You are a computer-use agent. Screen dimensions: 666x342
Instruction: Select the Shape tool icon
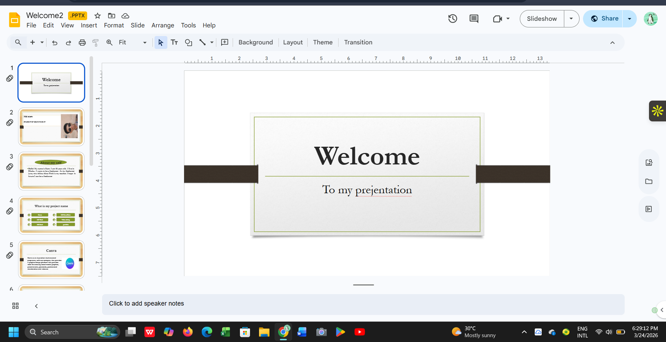click(x=188, y=42)
